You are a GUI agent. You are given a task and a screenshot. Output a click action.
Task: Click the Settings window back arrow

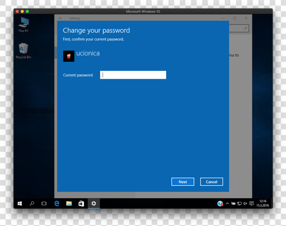(x=60, y=18)
